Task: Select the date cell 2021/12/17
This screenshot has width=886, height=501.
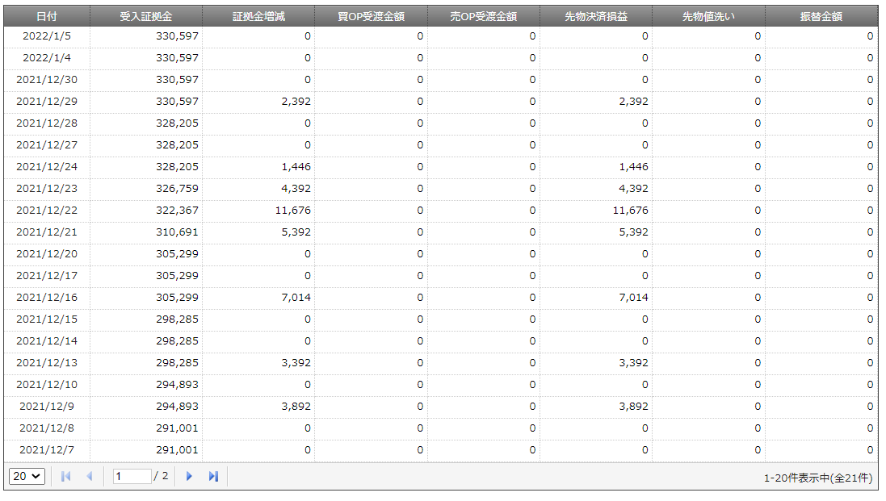Action: click(x=47, y=275)
